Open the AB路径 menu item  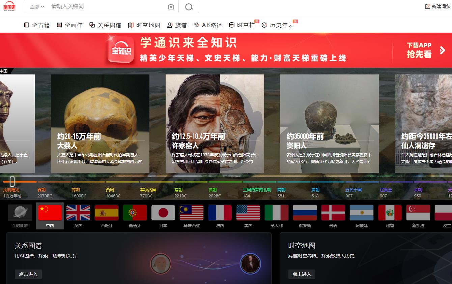[208, 25]
